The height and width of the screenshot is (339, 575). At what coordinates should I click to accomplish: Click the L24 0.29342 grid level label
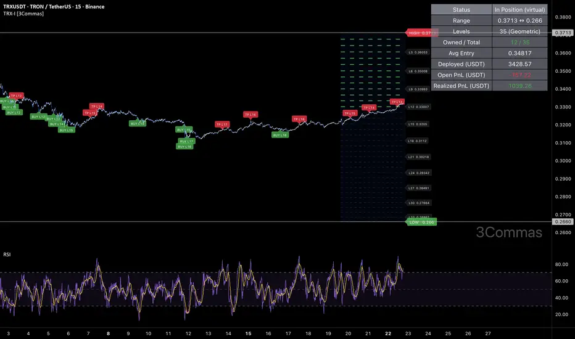tap(418, 173)
